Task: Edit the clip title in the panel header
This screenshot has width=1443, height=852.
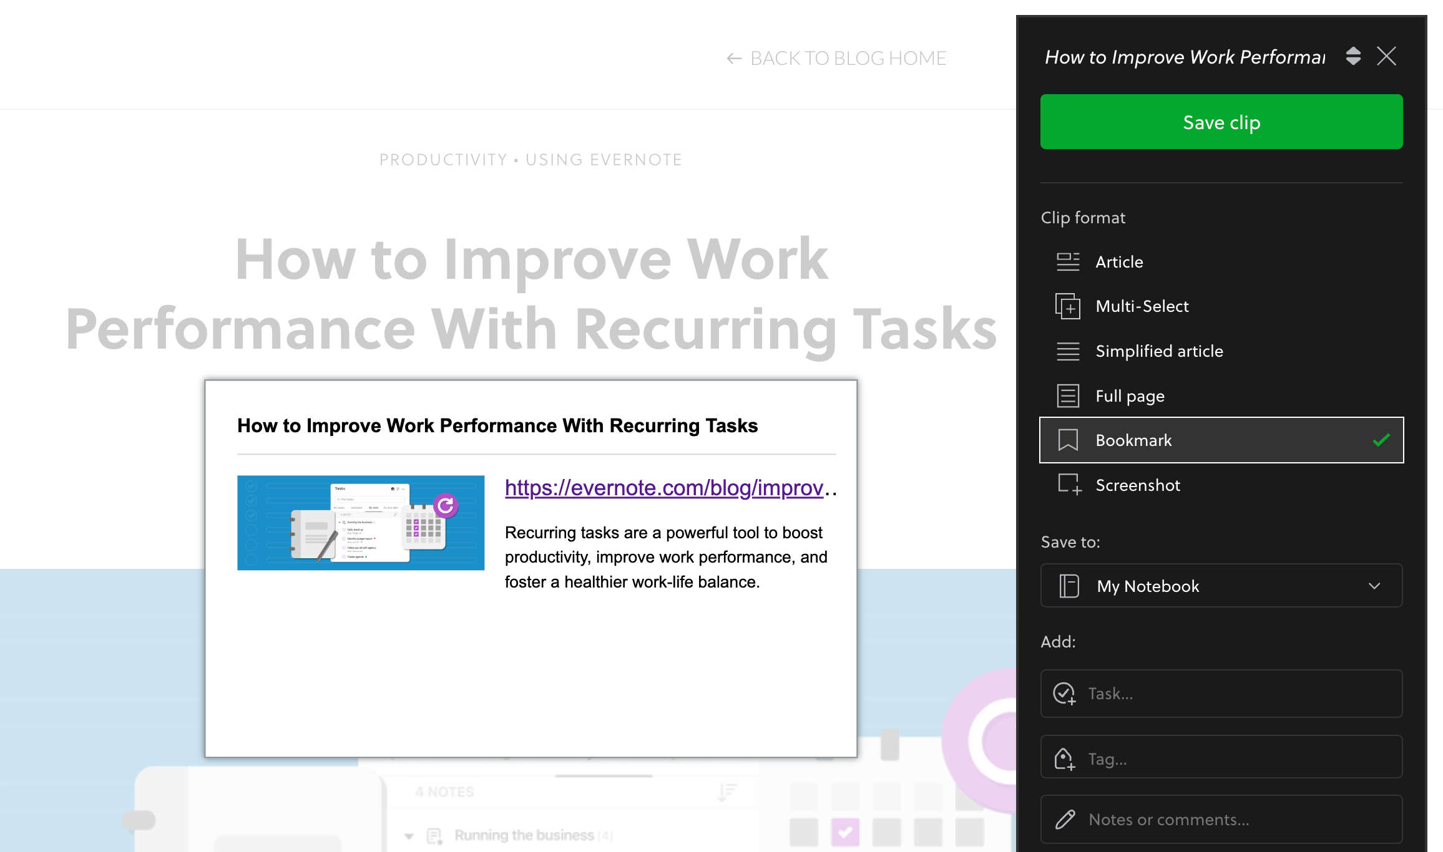Action: 1185,57
